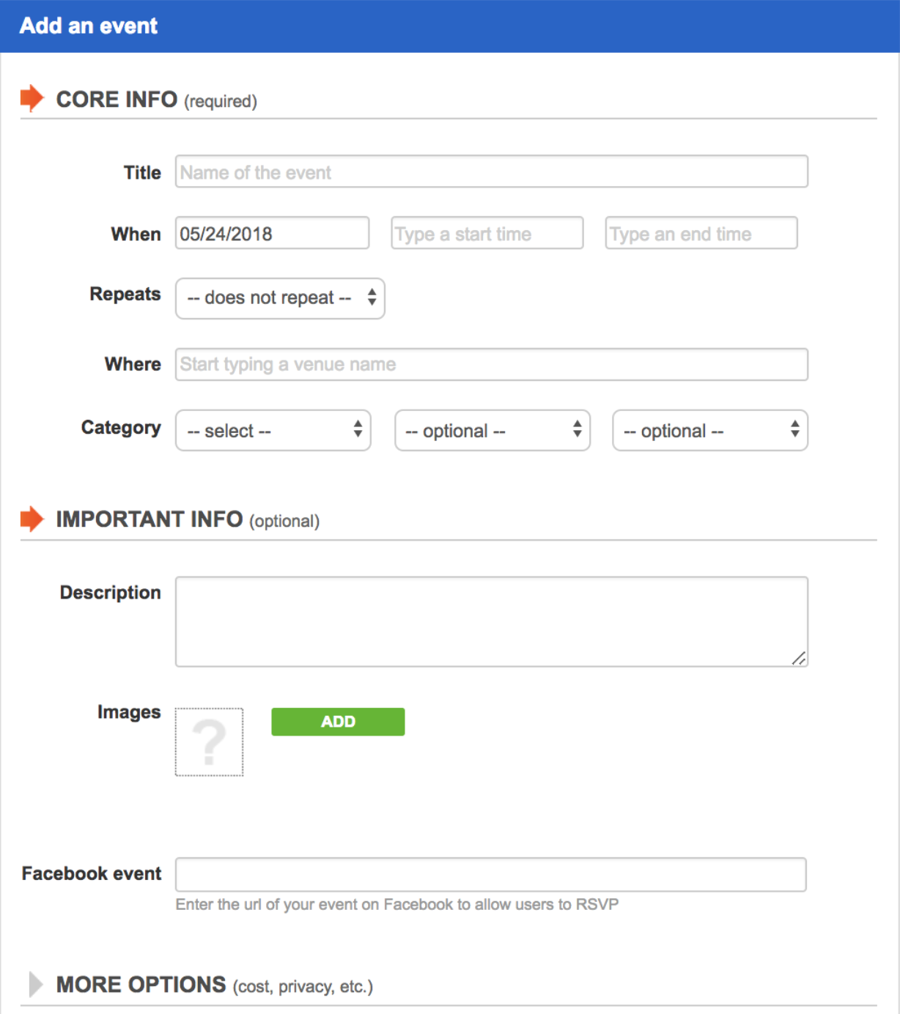
Task: Open the Category select dropdown
Action: tap(273, 430)
